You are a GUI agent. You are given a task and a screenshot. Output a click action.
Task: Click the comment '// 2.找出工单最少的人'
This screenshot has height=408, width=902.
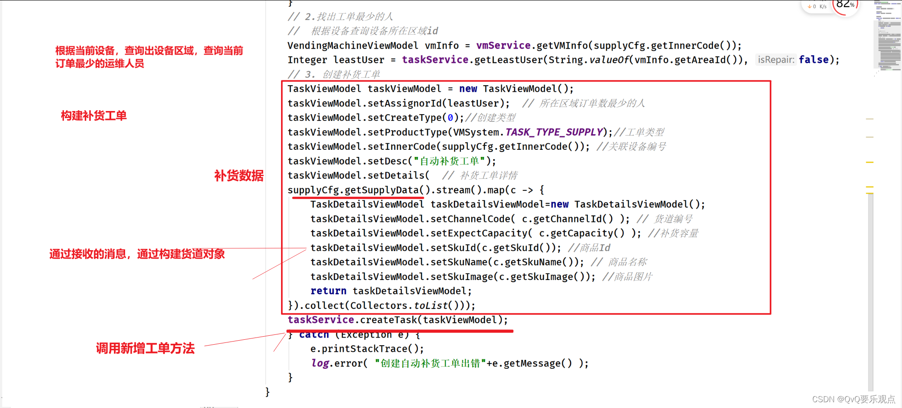click(x=340, y=16)
